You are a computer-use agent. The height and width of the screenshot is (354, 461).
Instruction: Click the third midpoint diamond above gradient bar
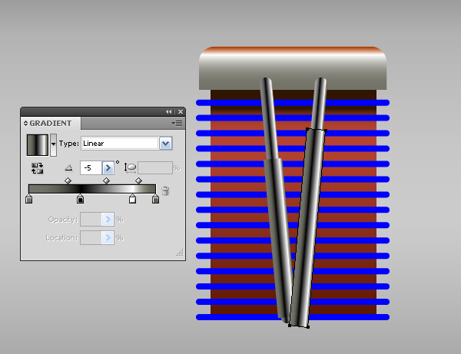pyautogui.click(x=139, y=180)
